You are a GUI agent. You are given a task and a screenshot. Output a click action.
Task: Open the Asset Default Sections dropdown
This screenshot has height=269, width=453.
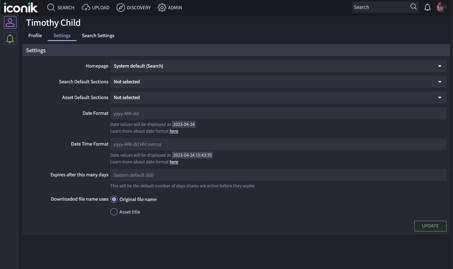point(278,97)
